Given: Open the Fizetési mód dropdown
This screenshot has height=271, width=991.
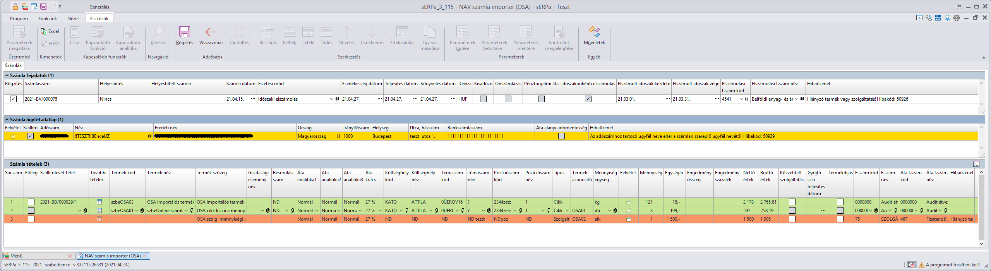Looking at the screenshot, I should pyautogui.click(x=331, y=99).
